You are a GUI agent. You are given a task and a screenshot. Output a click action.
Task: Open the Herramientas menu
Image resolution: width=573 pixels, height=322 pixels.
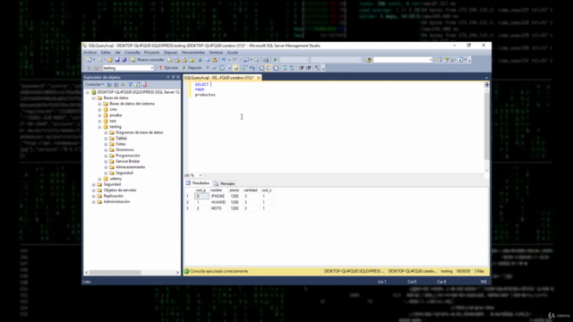point(193,52)
